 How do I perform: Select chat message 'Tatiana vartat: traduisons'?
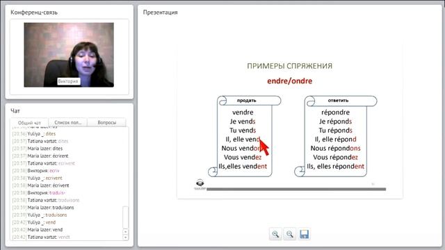click(46, 200)
